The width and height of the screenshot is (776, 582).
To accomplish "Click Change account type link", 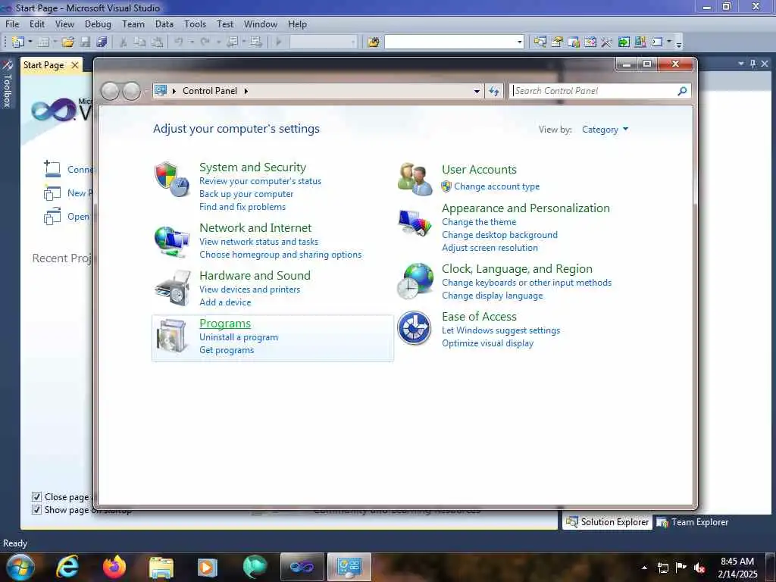I will [x=497, y=186].
